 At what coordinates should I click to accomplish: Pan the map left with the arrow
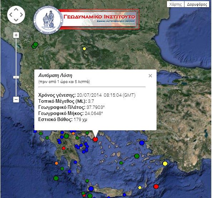11,15
